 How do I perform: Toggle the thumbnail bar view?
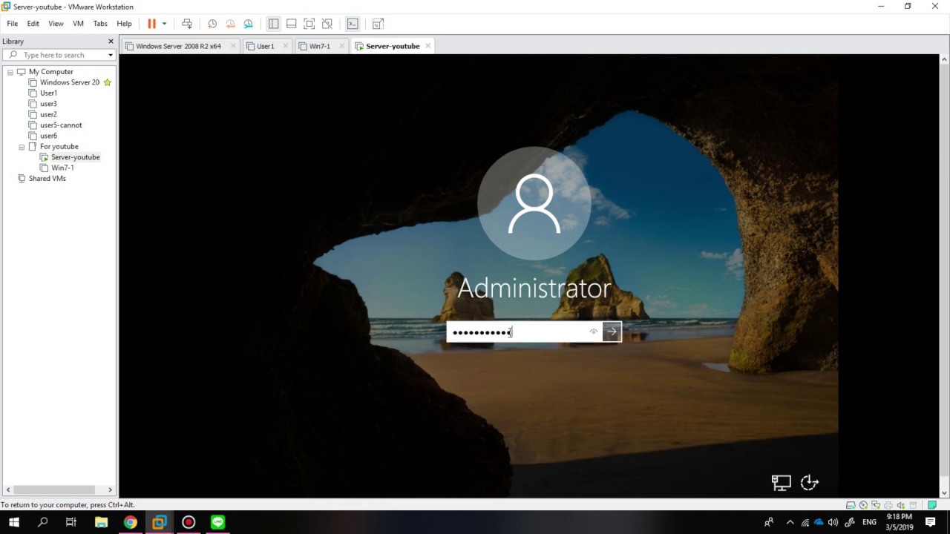[x=291, y=24]
